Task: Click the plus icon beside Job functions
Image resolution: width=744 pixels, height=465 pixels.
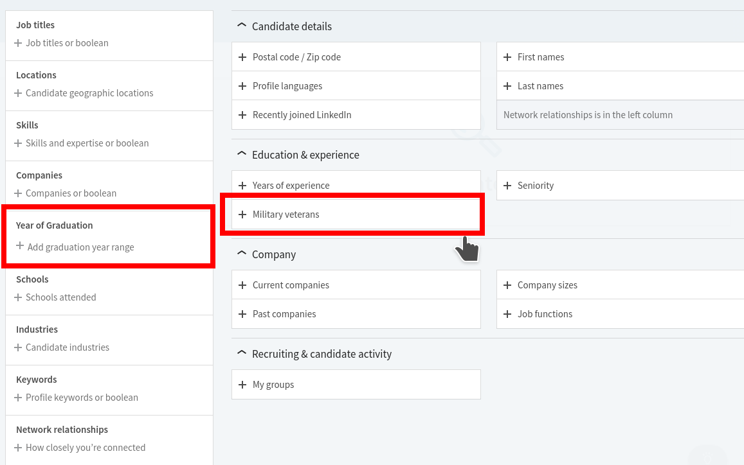Action: tap(507, 314)
